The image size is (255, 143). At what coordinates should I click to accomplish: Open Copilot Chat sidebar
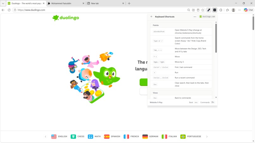248,10
